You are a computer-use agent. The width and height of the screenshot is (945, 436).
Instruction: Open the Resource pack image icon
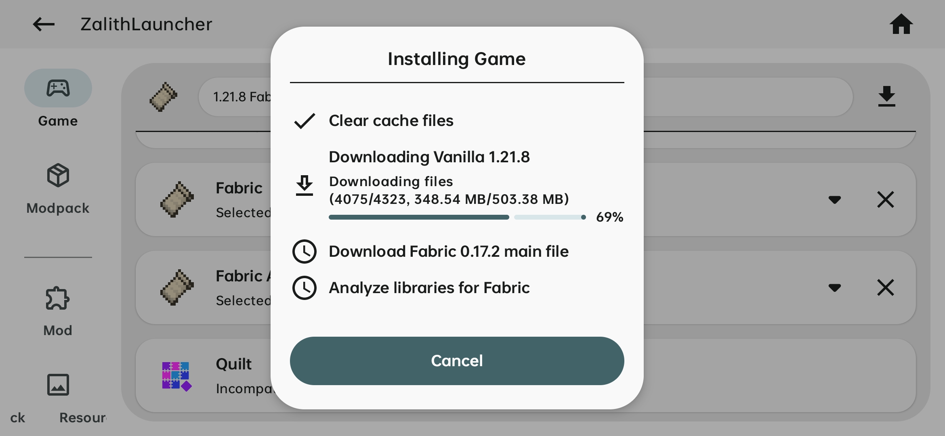coord(58,384)
